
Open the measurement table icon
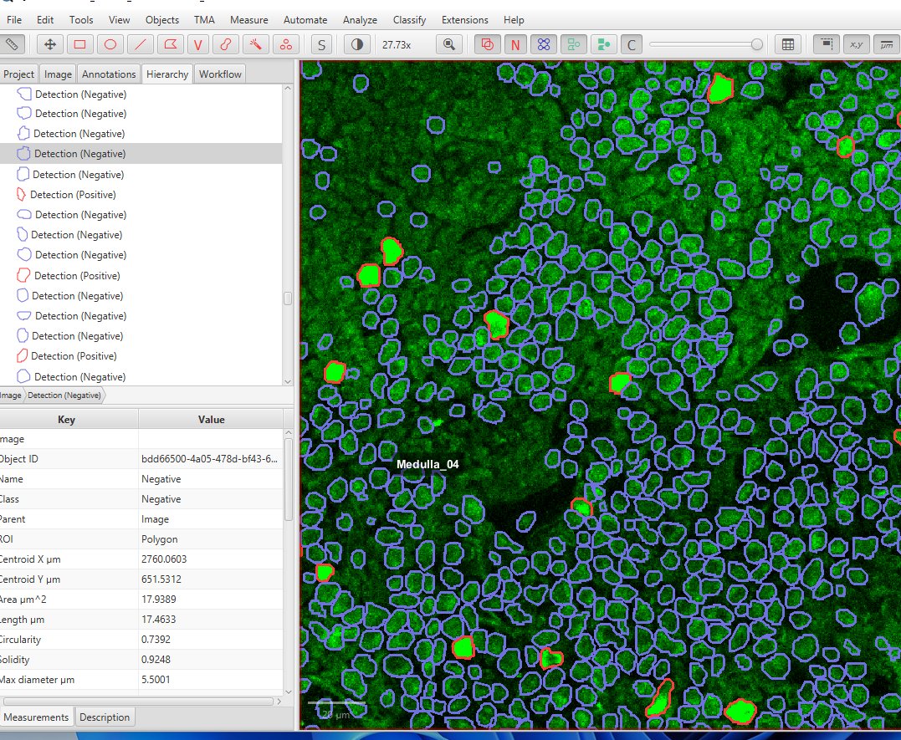pos(787,43)
